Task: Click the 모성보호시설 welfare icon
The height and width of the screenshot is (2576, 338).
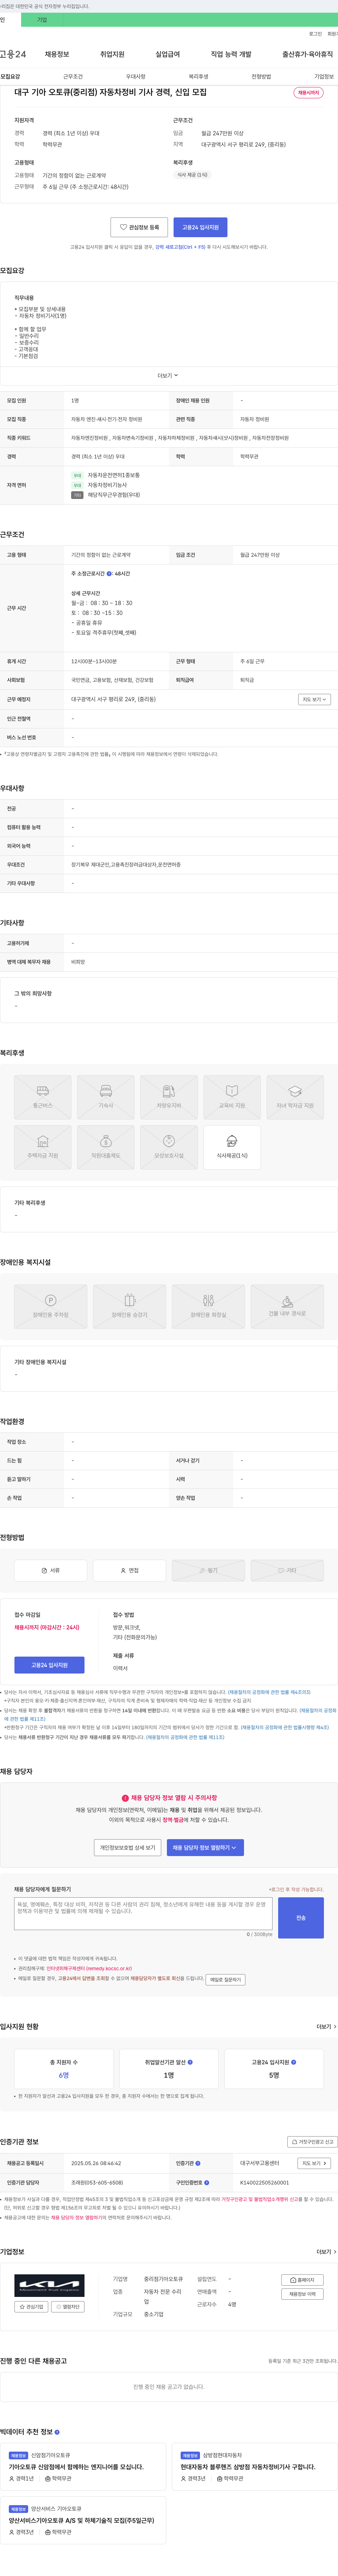Action: pyautogui.click(x=169, y=1147)
